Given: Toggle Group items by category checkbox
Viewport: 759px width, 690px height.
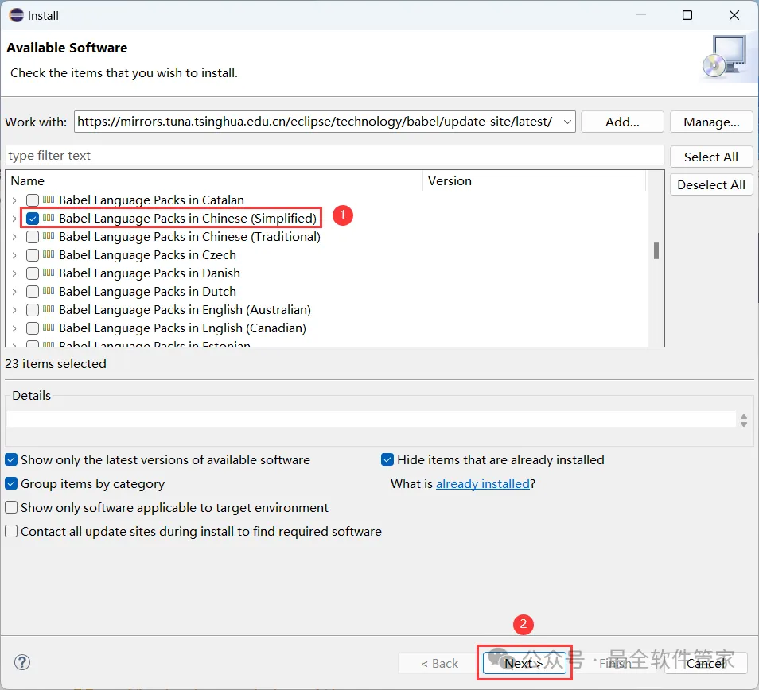Looking at the screenshot, I should click(x=11, y=483).
